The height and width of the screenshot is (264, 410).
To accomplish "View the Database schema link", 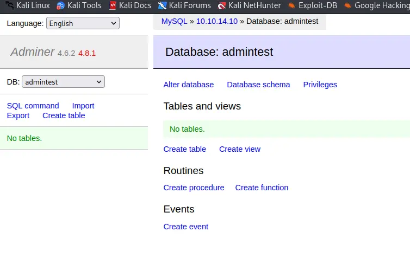I will pos(258,85).
